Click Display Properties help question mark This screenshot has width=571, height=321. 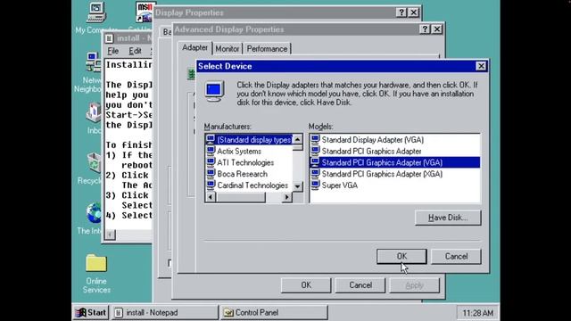pos(401,12)
